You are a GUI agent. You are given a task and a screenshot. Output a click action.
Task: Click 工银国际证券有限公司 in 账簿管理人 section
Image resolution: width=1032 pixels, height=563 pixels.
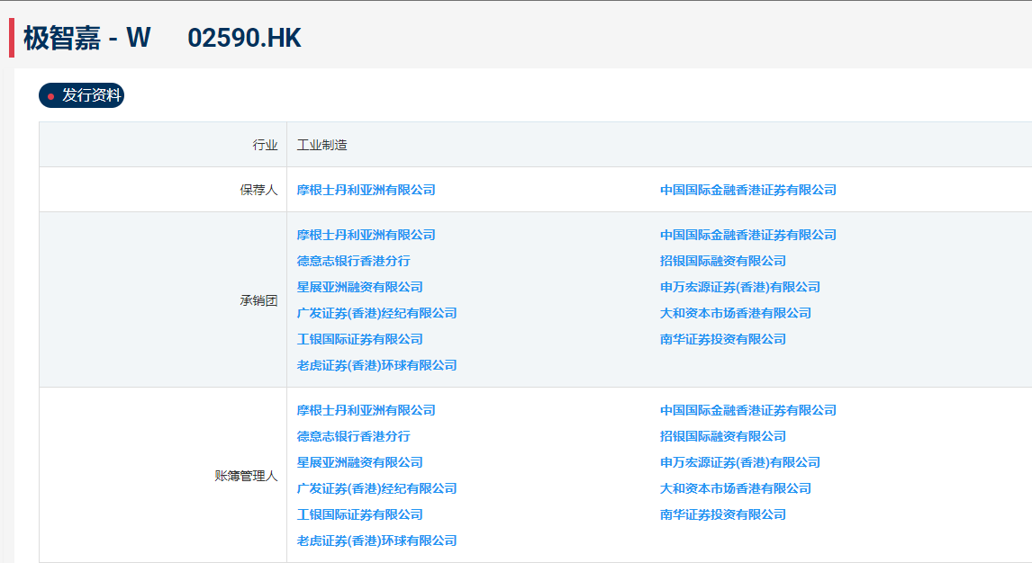coord(359,515)
